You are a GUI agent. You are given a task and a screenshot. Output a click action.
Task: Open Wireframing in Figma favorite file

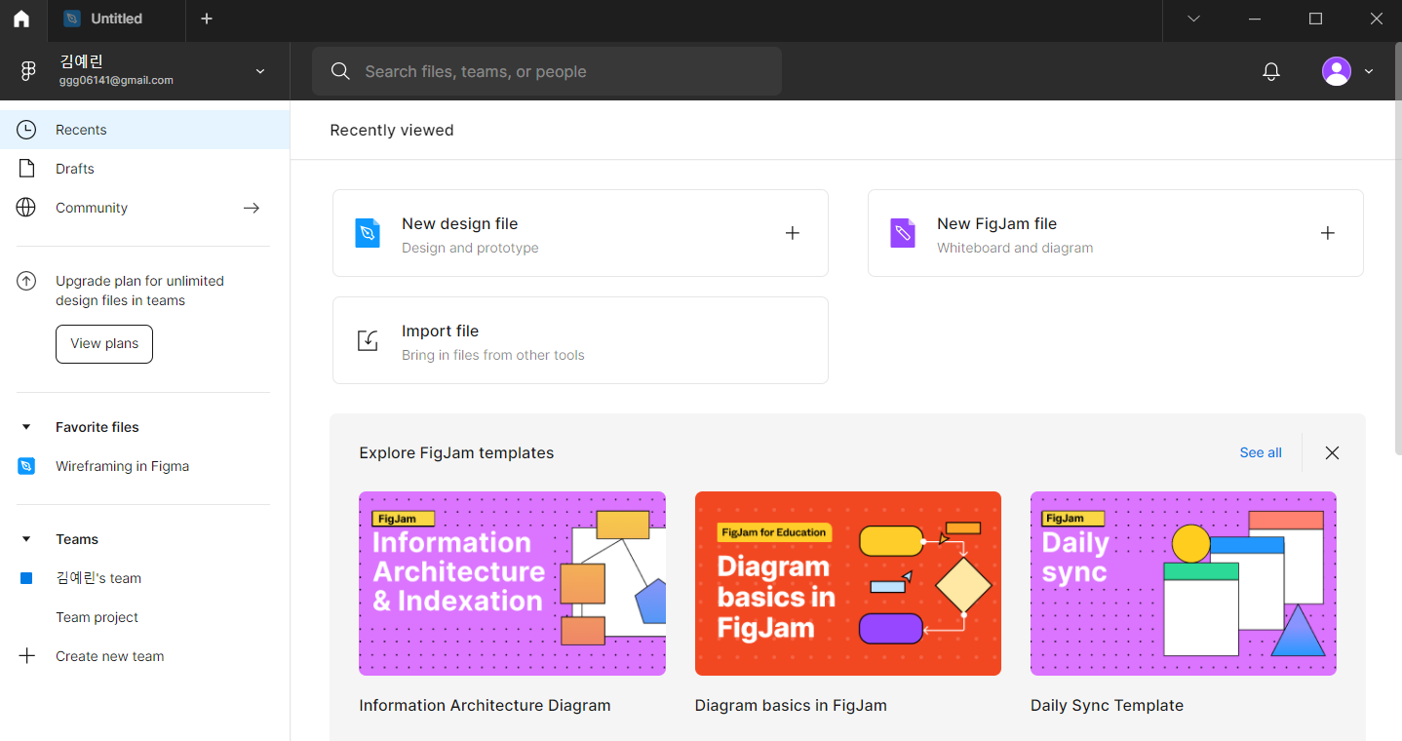click(x=144, y=466)
